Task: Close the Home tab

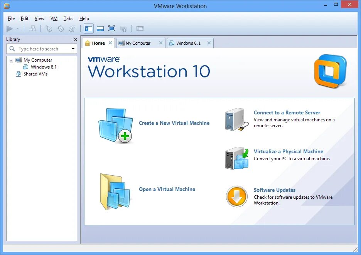Action: tap(110, 43)
